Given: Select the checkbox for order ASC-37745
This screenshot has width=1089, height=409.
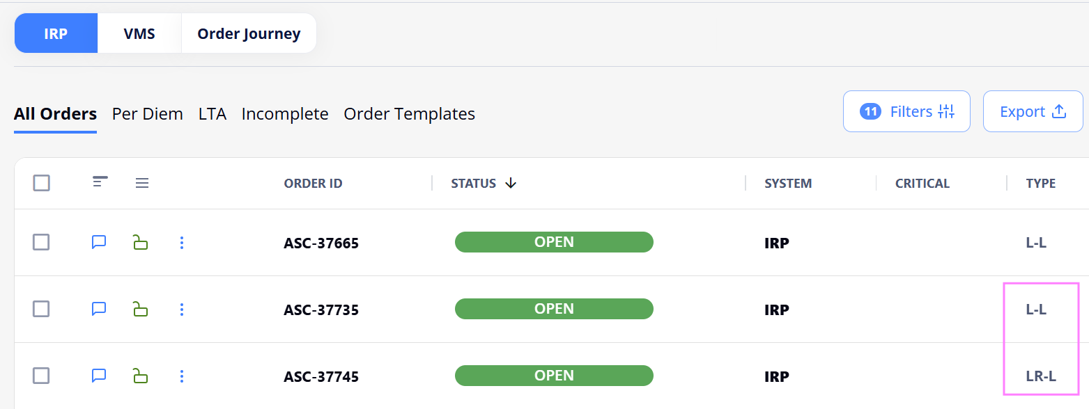Looking at the screenshot, I should coord(42,376).
